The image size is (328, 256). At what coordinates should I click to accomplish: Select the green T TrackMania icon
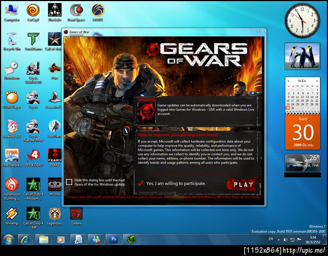33,41
